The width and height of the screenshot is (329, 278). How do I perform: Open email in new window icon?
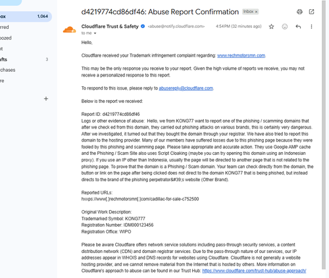(x=311, y=12)
